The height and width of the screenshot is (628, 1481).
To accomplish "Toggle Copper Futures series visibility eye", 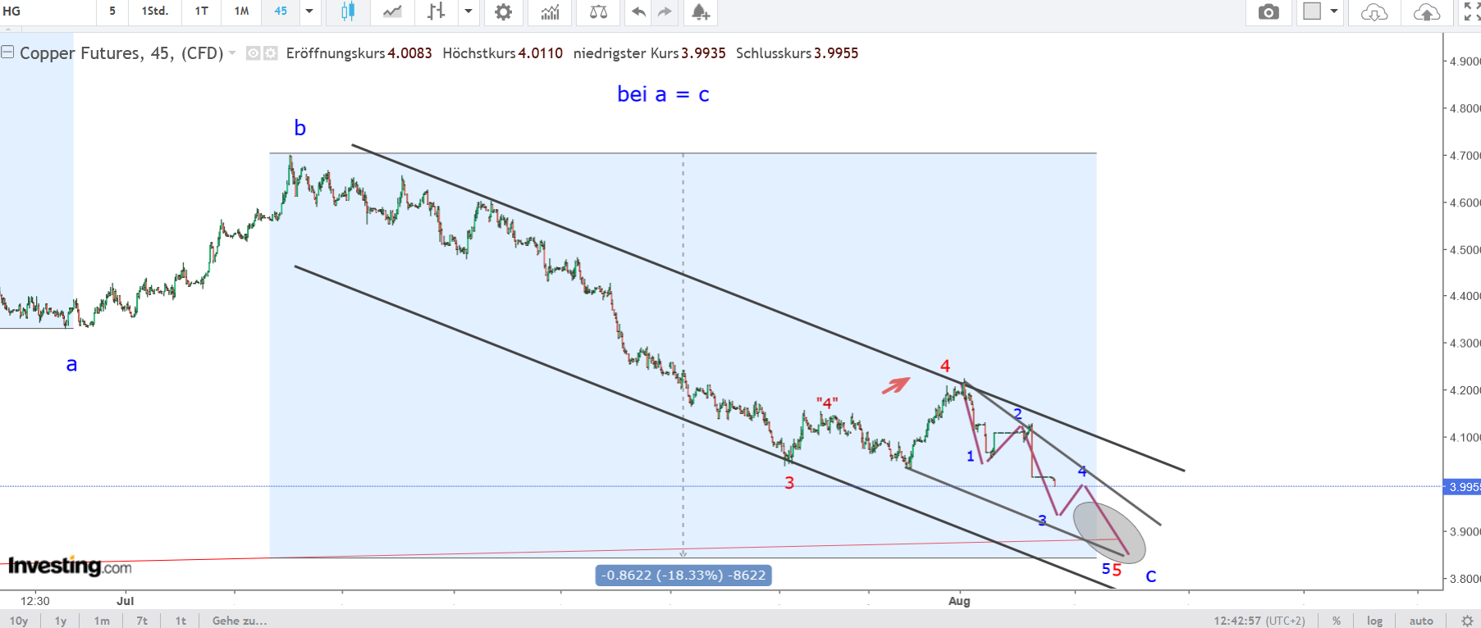I will pos(254,53).
